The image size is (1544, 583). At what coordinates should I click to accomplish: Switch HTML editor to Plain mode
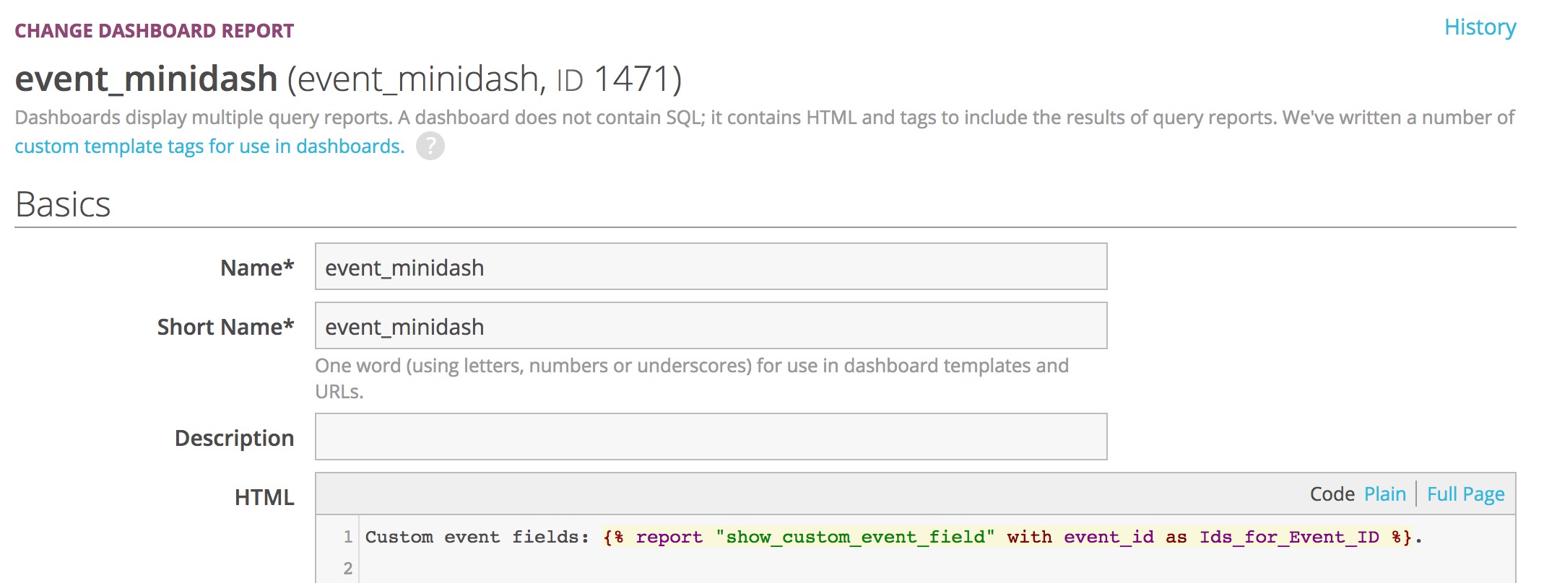[x=1384, y=494]
